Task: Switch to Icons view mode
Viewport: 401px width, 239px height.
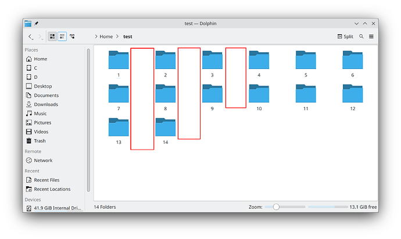Action: (x=52, y=37)
